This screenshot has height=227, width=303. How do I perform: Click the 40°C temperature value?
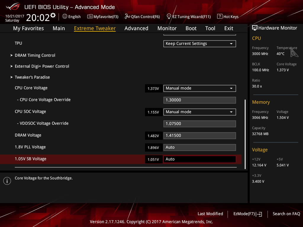(281, 54)
